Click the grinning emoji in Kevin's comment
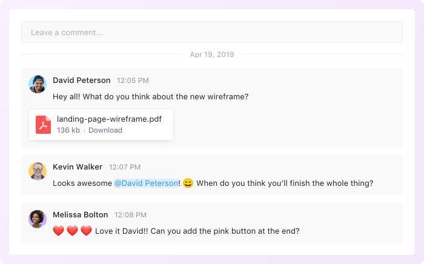Image resolution: width=424 pixels, height=264 pixels. pyautogui.click(x=188, y=183)
